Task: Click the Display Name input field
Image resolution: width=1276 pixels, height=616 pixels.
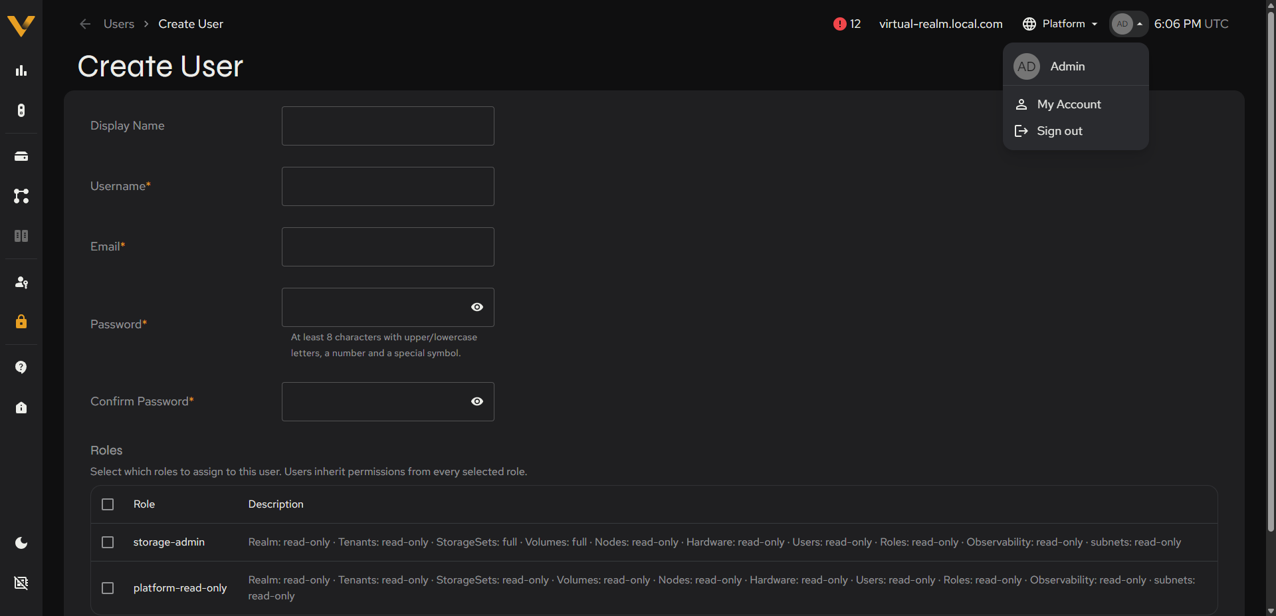Action: point(388,126)
